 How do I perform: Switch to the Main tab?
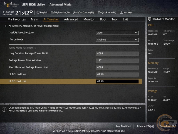34,19
